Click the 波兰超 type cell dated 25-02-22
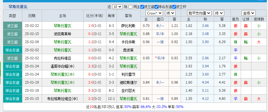This screenshot has width=268, height=112. point(12,26)
